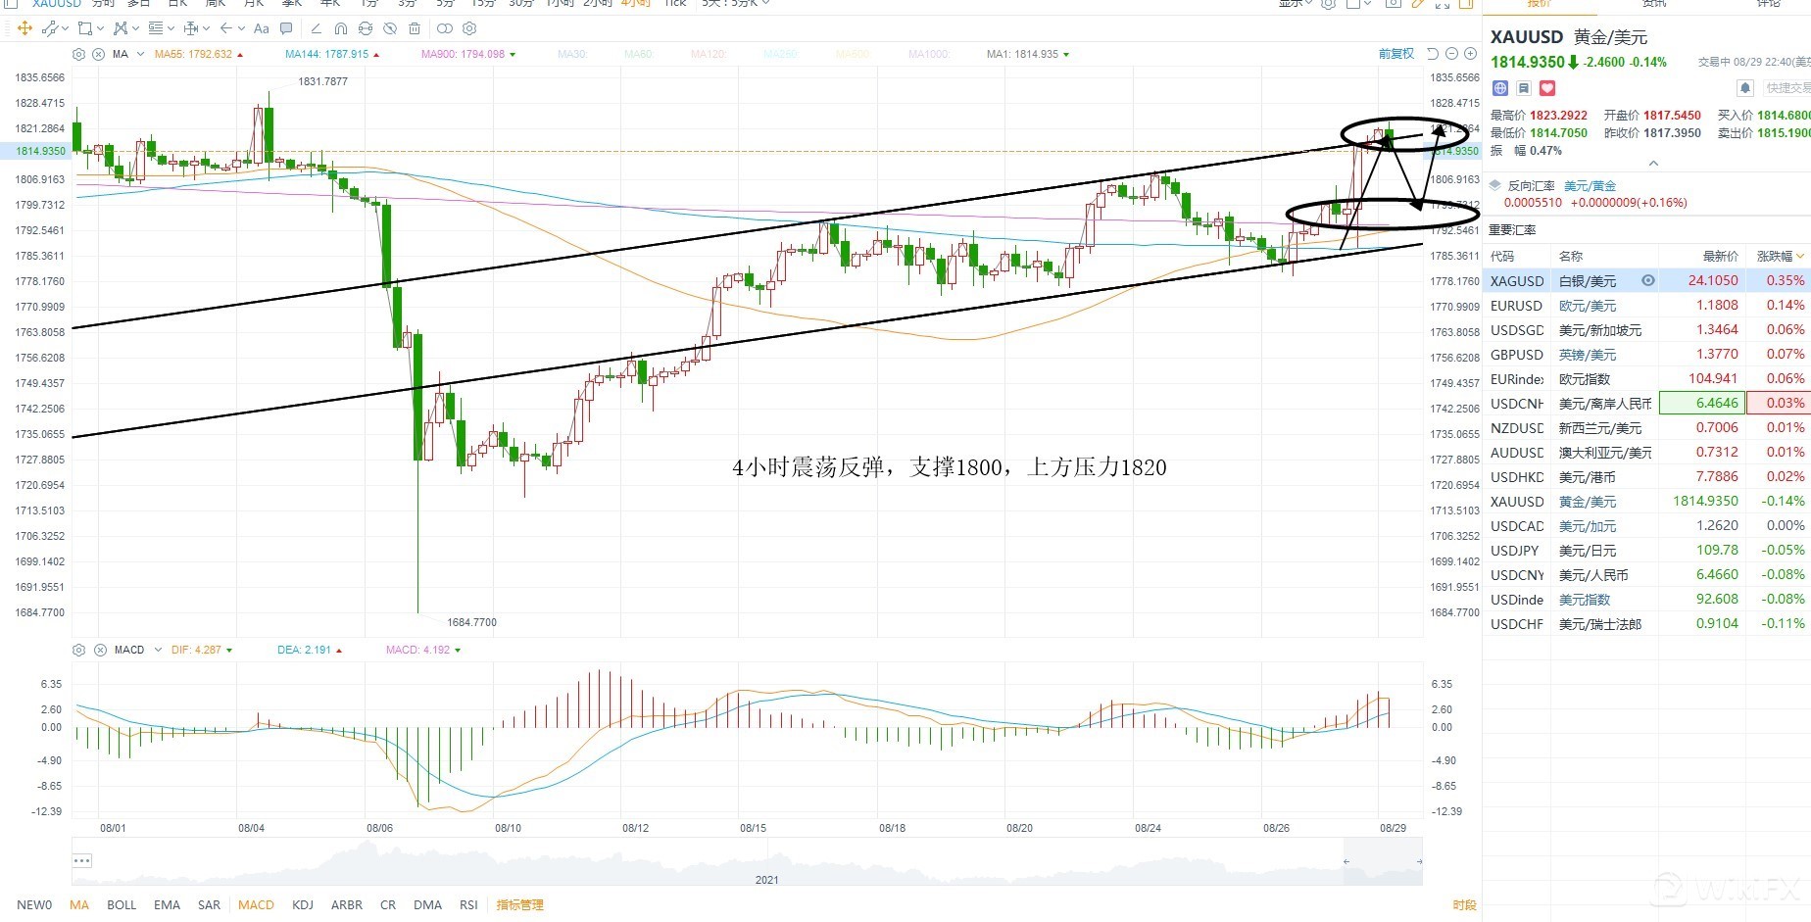Zoom in the chart
Image resolution: width=1811 pixels, height=922 pixels.
point(1470,54)
